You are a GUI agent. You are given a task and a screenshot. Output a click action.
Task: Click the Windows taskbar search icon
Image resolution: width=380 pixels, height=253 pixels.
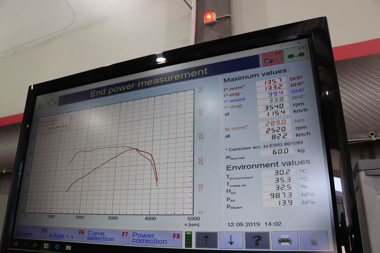coord(25,244)
